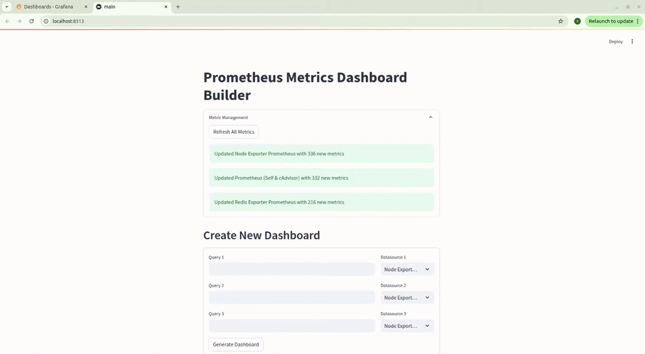Open the Datasource 3 dropdown
Image resolution: width=645 pixels, height=354 pixels.
tap(408, 326)
